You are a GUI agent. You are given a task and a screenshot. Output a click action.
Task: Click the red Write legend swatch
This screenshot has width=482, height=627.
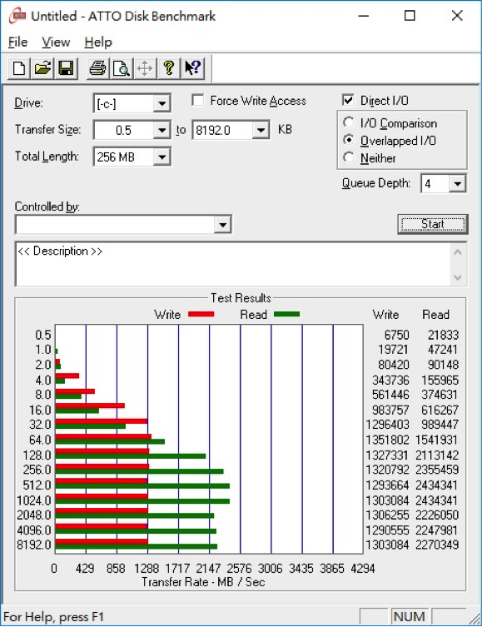(x=201, y=314)
